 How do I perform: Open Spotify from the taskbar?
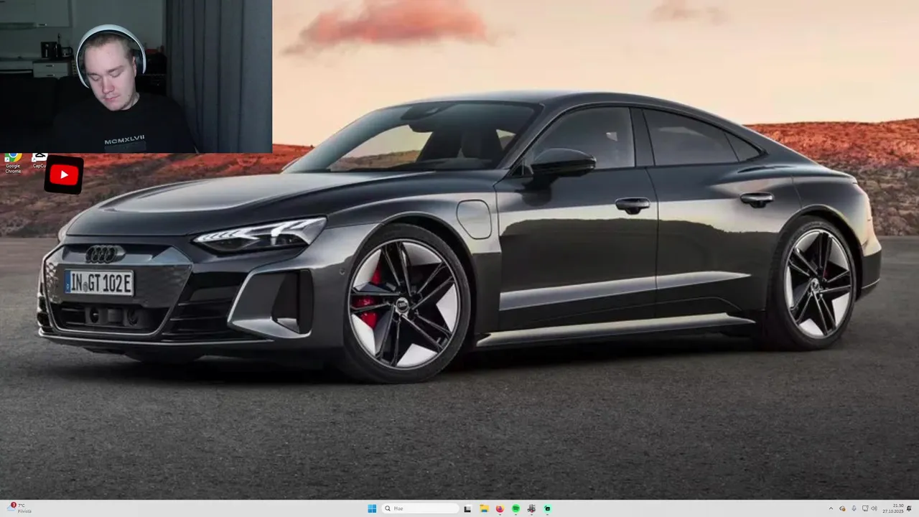[x=516, y=508]
